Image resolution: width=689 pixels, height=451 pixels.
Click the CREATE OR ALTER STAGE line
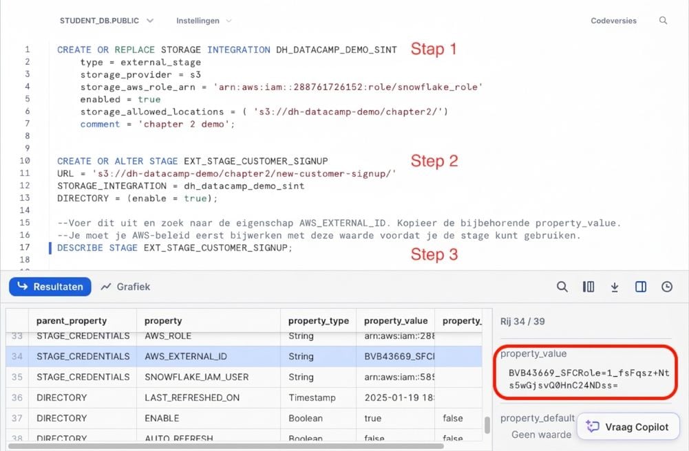[193, 161]
